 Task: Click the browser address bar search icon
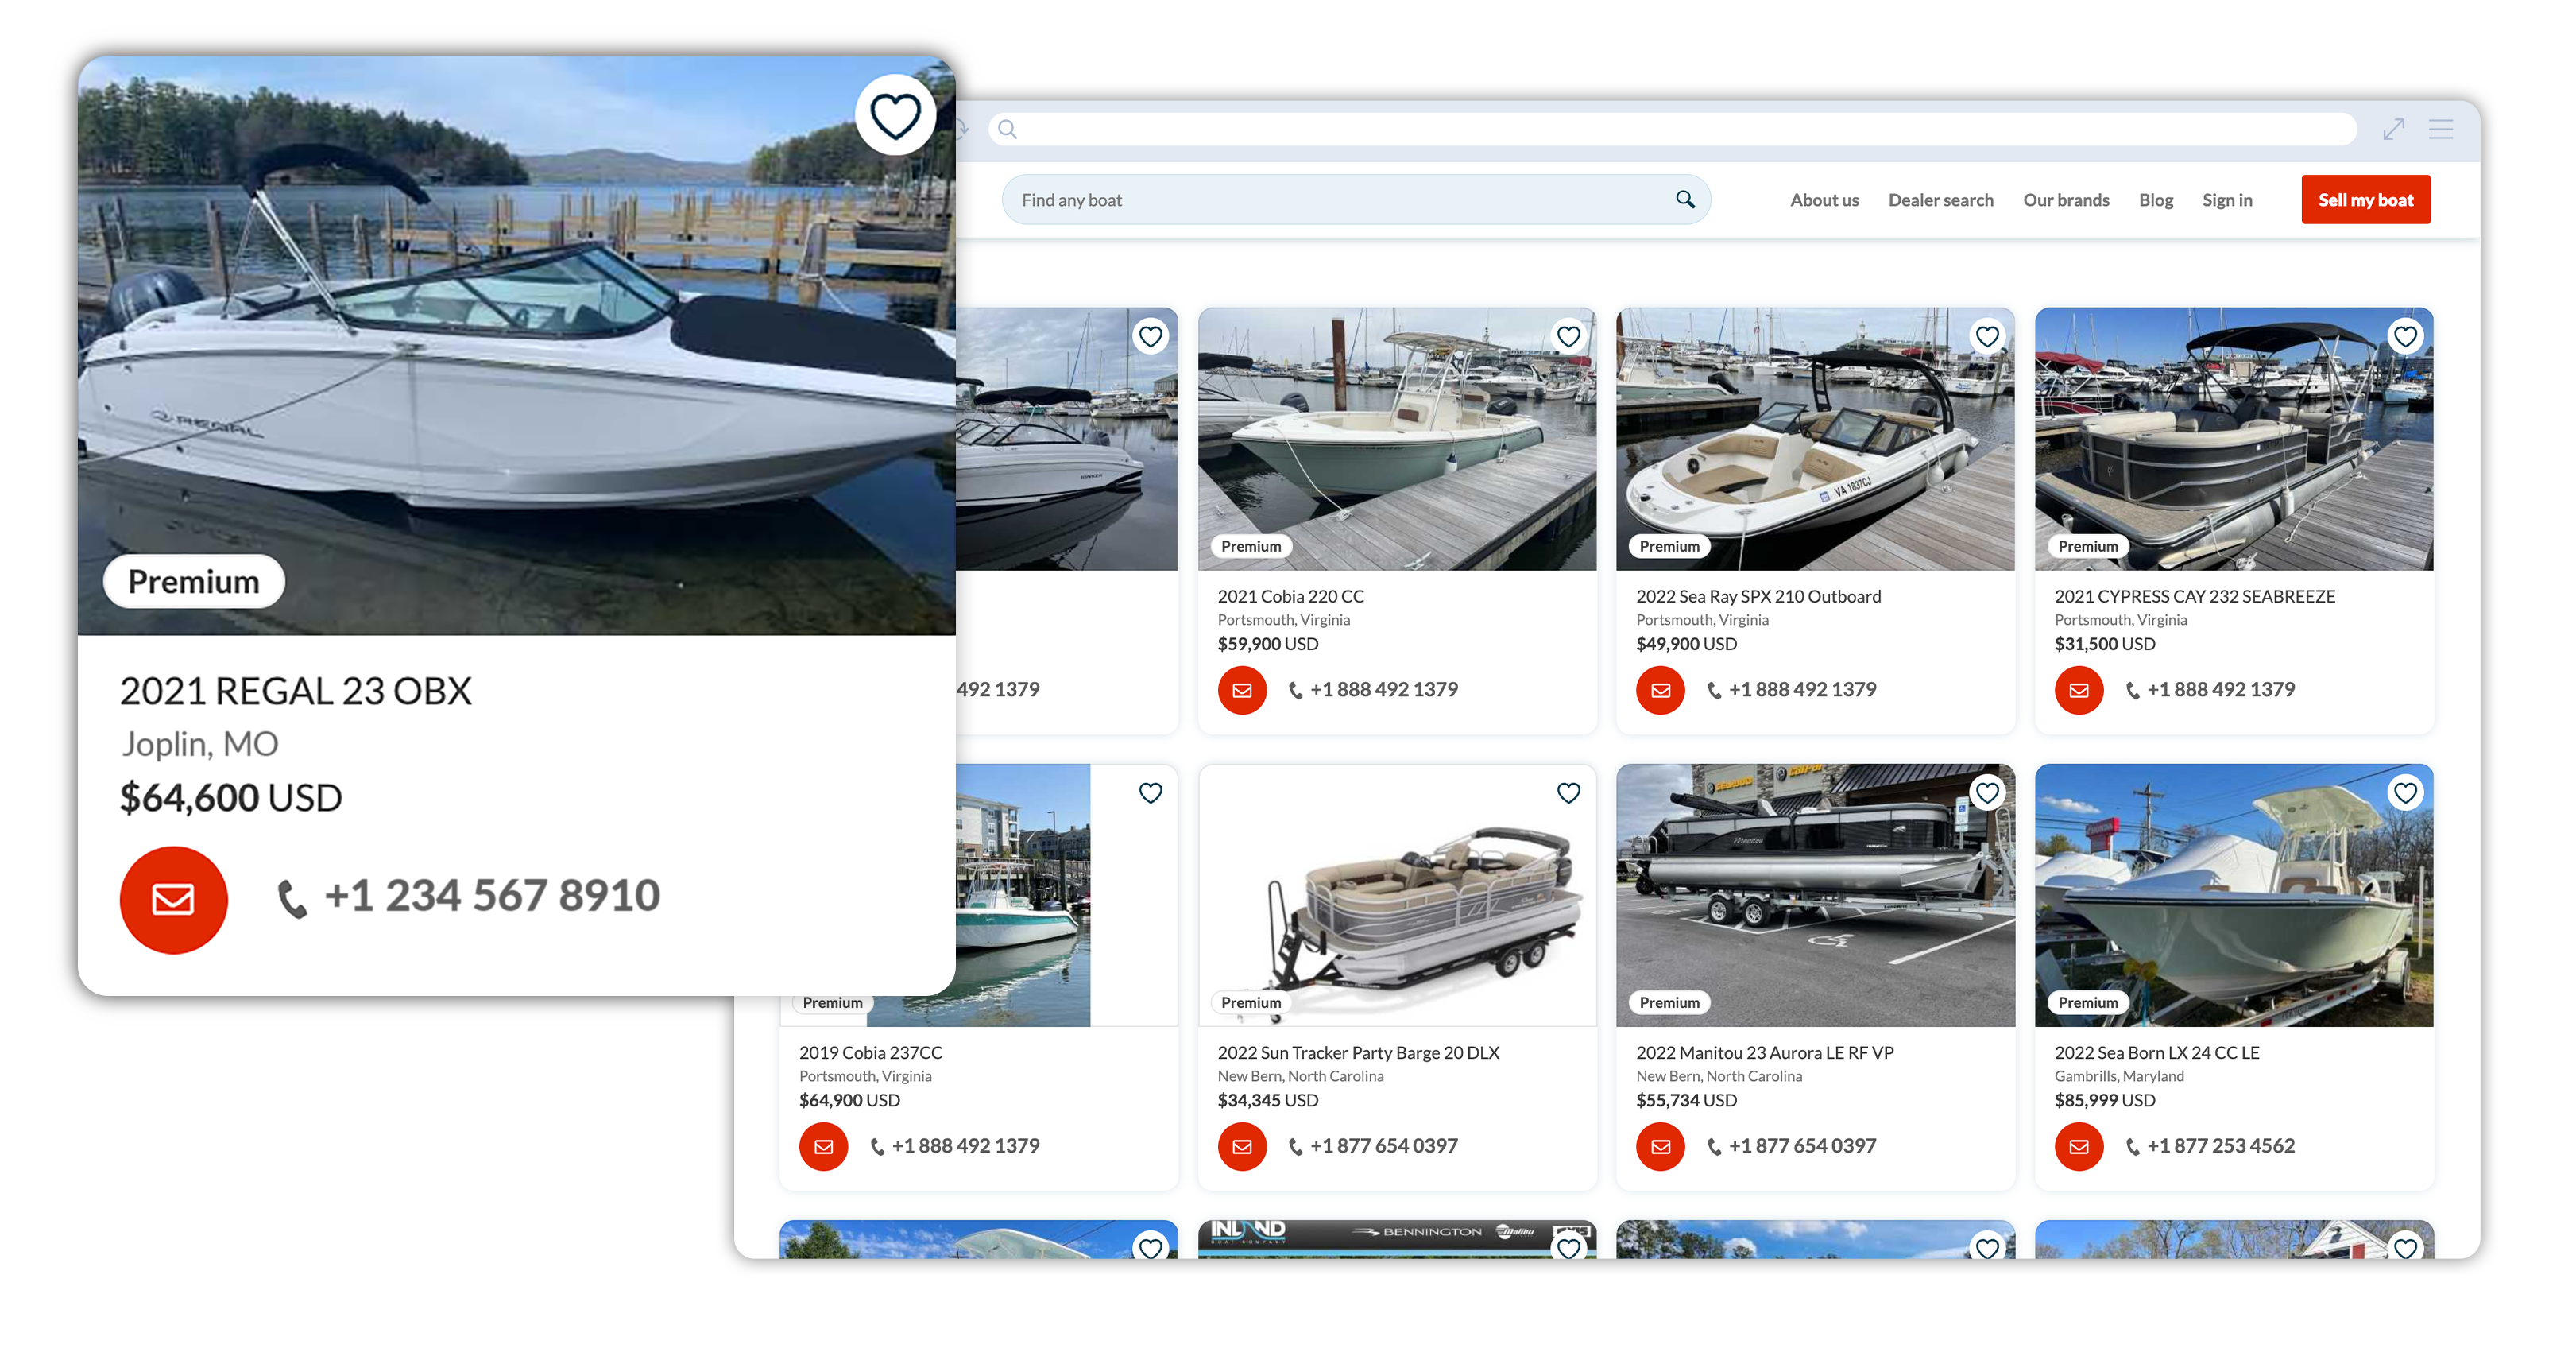coord(1007,129)
